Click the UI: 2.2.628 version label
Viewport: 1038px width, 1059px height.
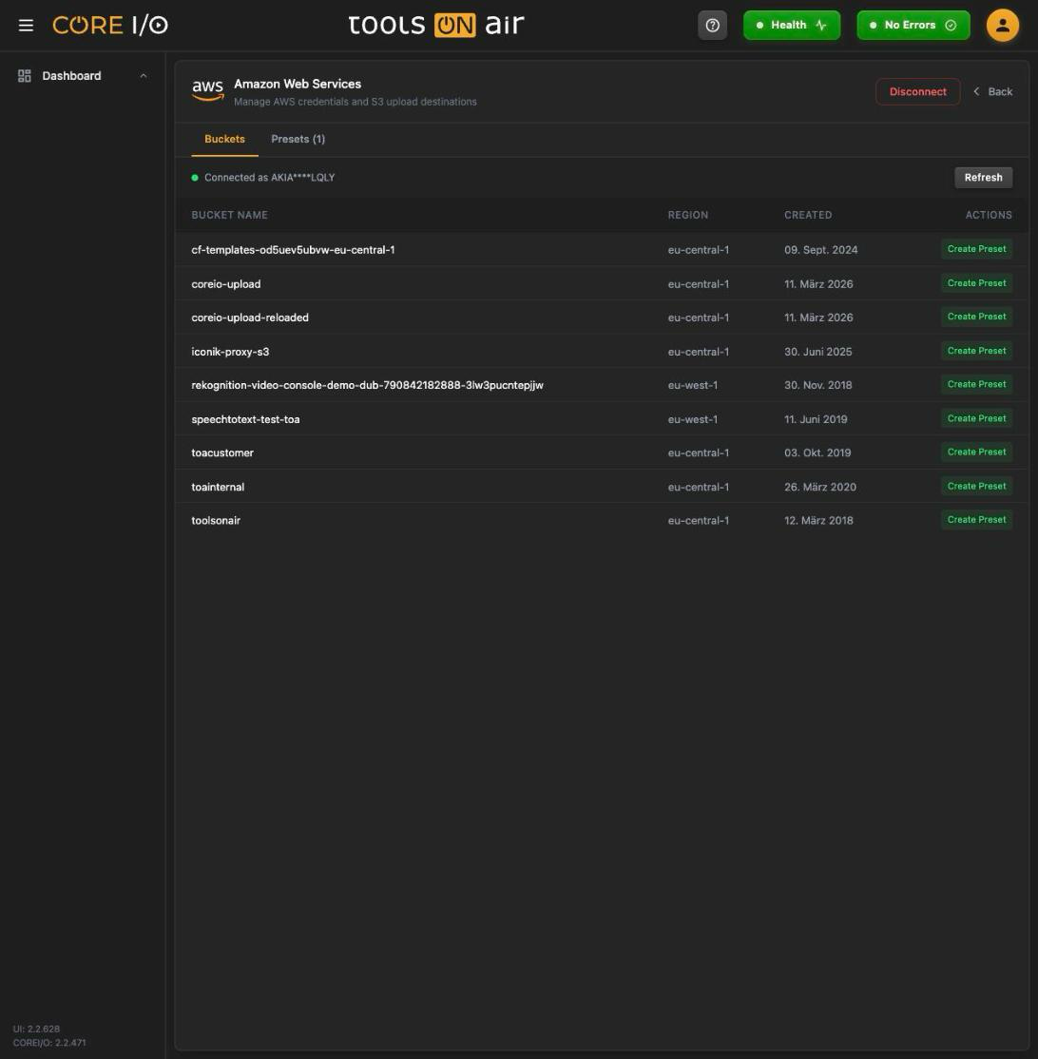(36, 1029)
